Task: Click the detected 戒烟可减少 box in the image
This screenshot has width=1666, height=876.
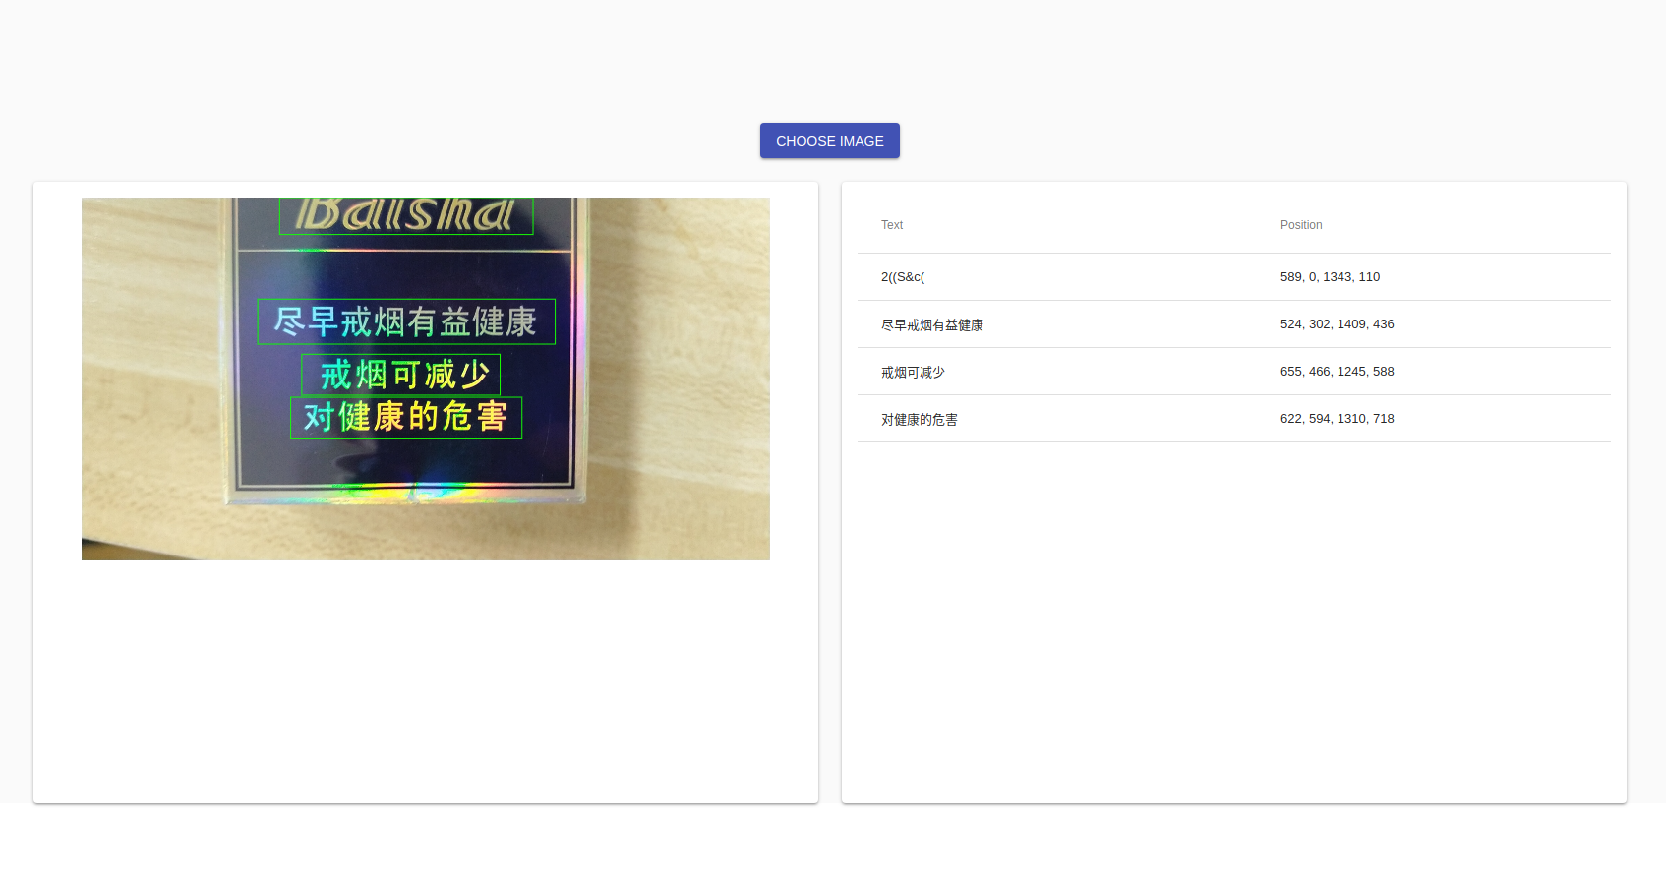Action: (400, 375)
